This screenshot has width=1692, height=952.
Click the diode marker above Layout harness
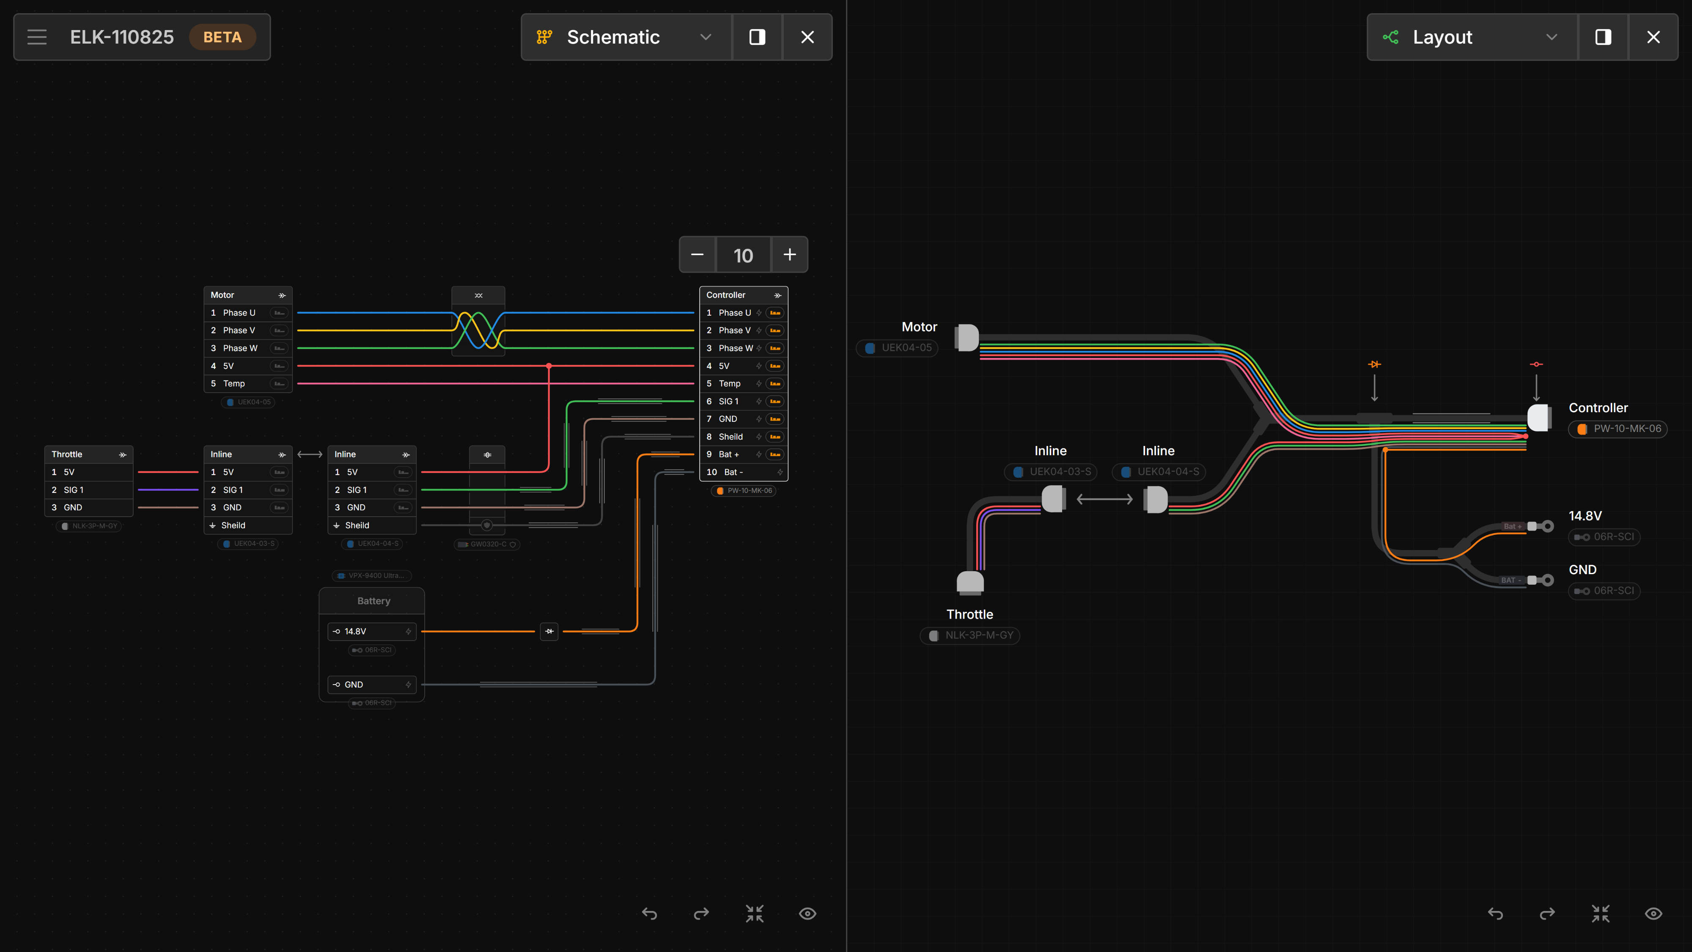(x=1374, y=364)
